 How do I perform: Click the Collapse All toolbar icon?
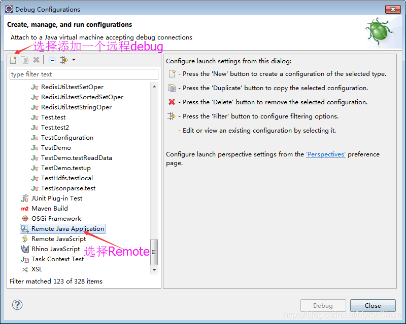[52, 60]
